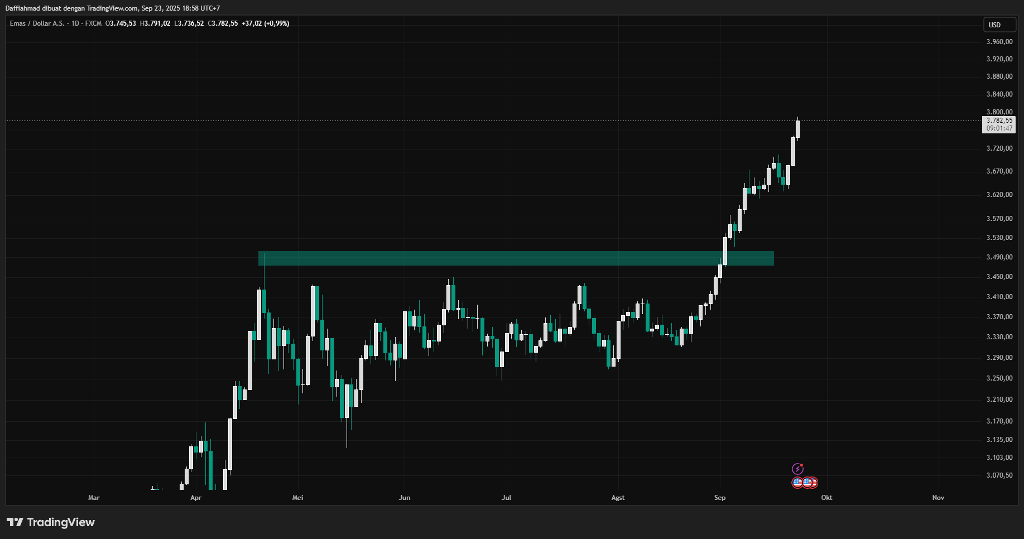
Task: Click the closing value C3.782,55 in legend
Action: point(223,23)
